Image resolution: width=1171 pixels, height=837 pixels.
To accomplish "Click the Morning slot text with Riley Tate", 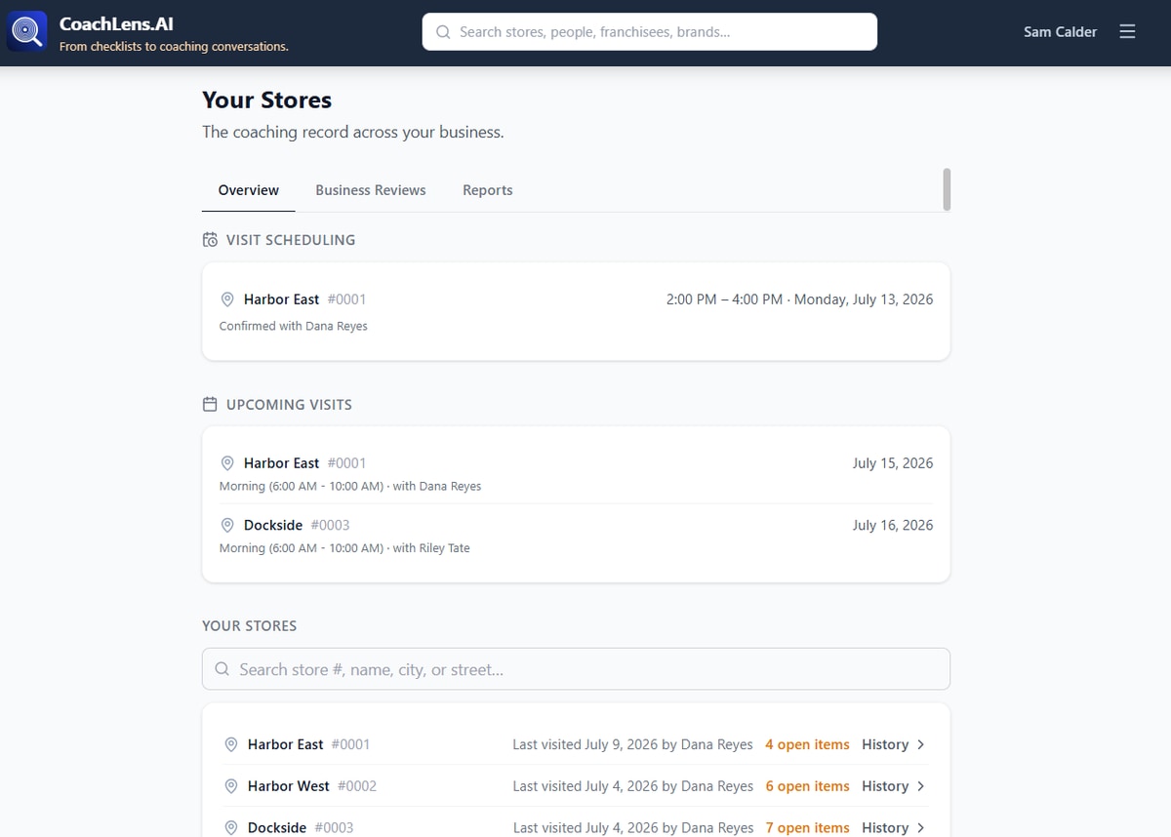I will click(x=344, y=548).
